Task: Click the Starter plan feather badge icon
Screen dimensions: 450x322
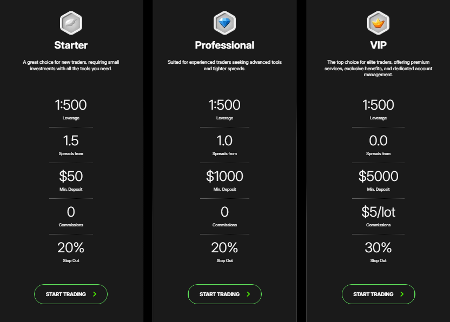Action: (71, 23)
